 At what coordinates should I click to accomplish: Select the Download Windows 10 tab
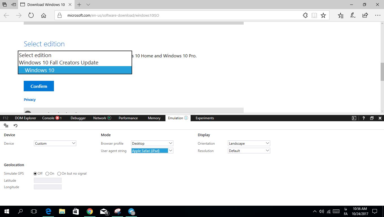[x=46, y=5]
